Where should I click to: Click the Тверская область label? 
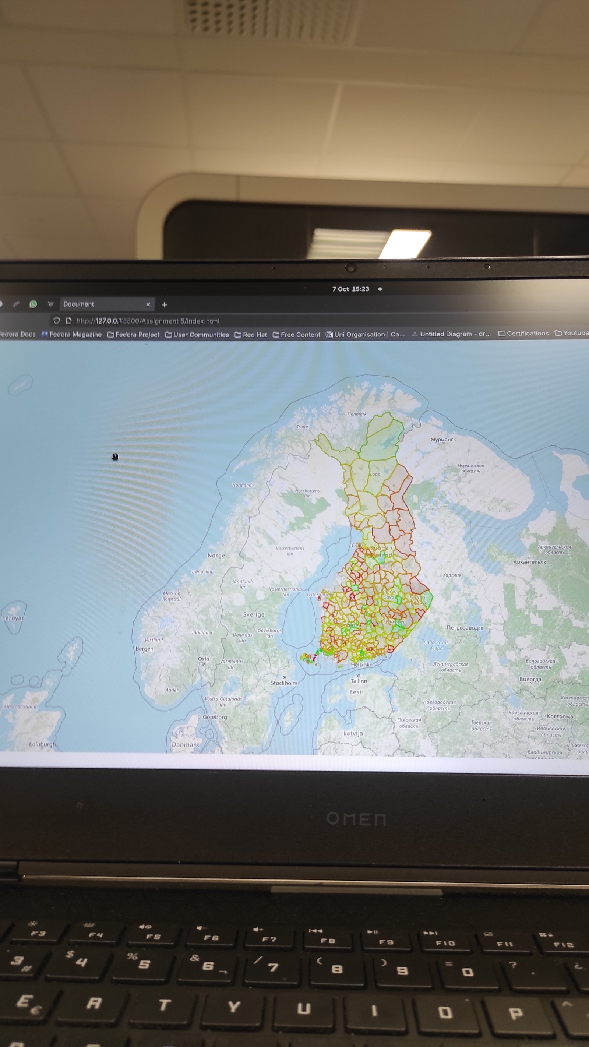[x=481, y=726]
